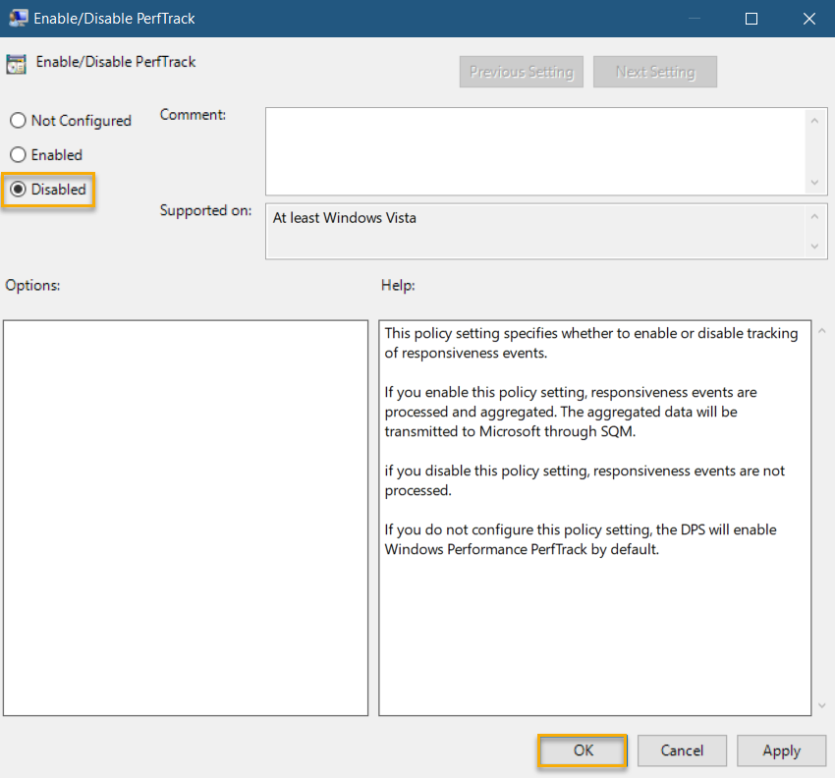
Task: Select the Disabled radio button
Action: tap(18, 190)
